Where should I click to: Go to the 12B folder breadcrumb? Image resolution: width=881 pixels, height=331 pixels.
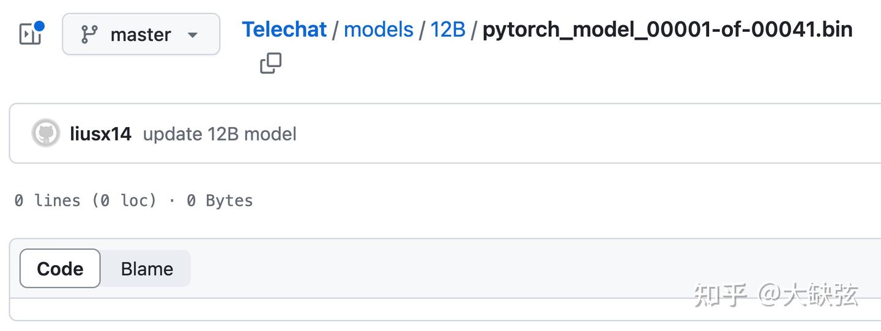pyautogui.click(x=448, y=29)
